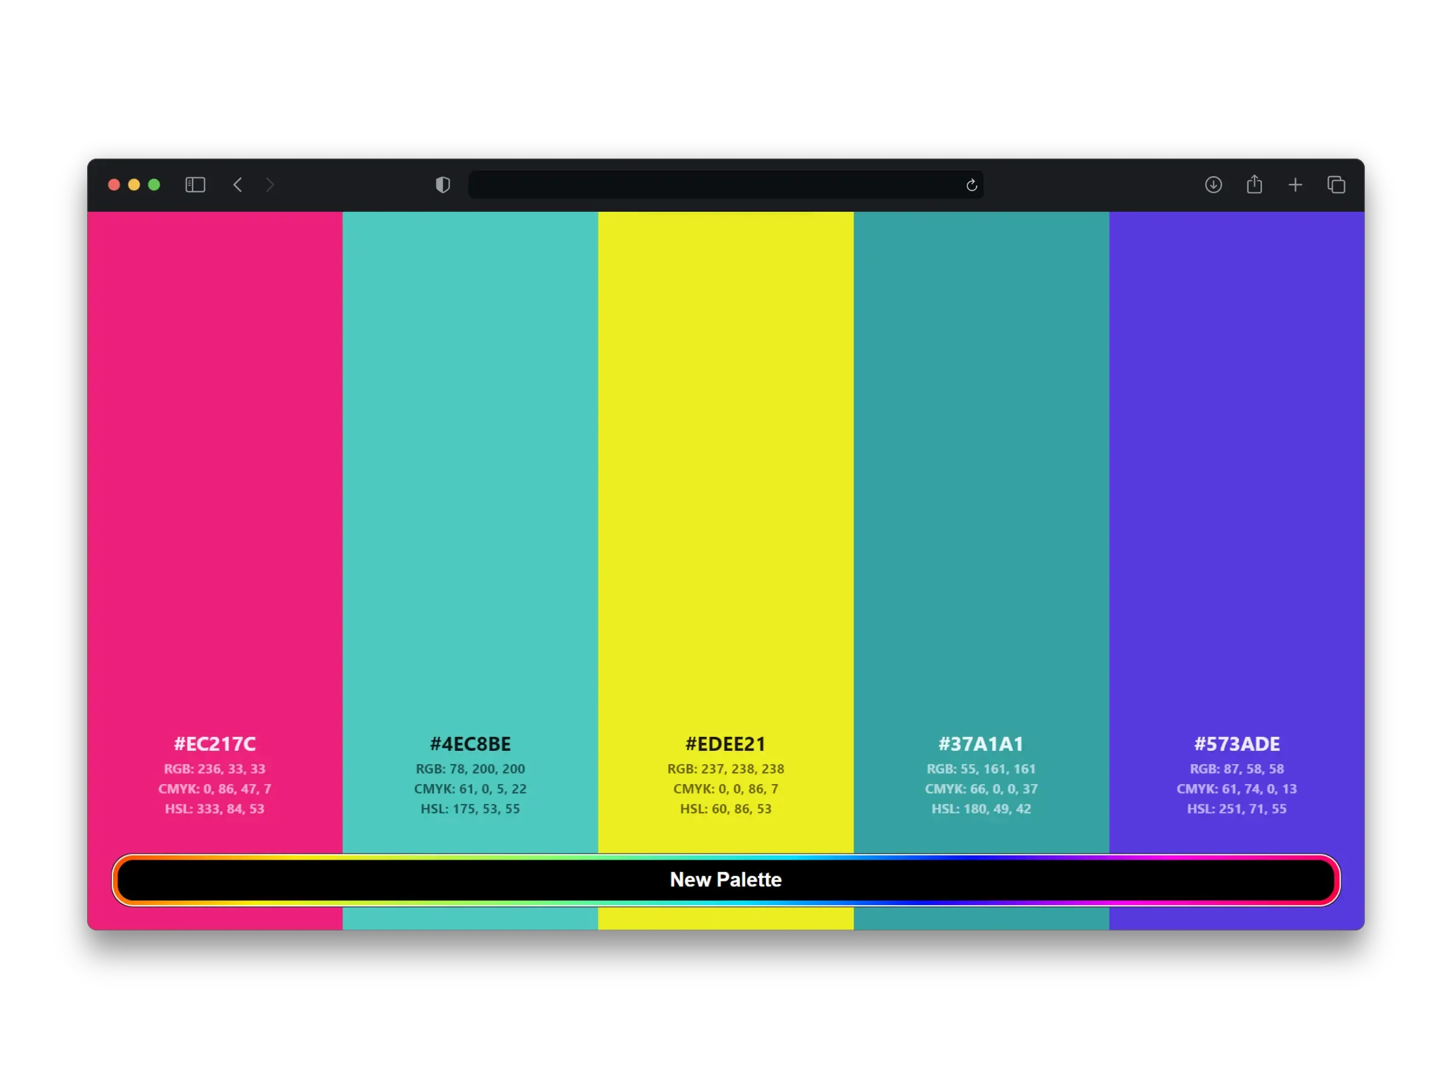Reload the page with the refresh icon
This screenshot has width=1452, height=1089.
[x=972, y=185]
